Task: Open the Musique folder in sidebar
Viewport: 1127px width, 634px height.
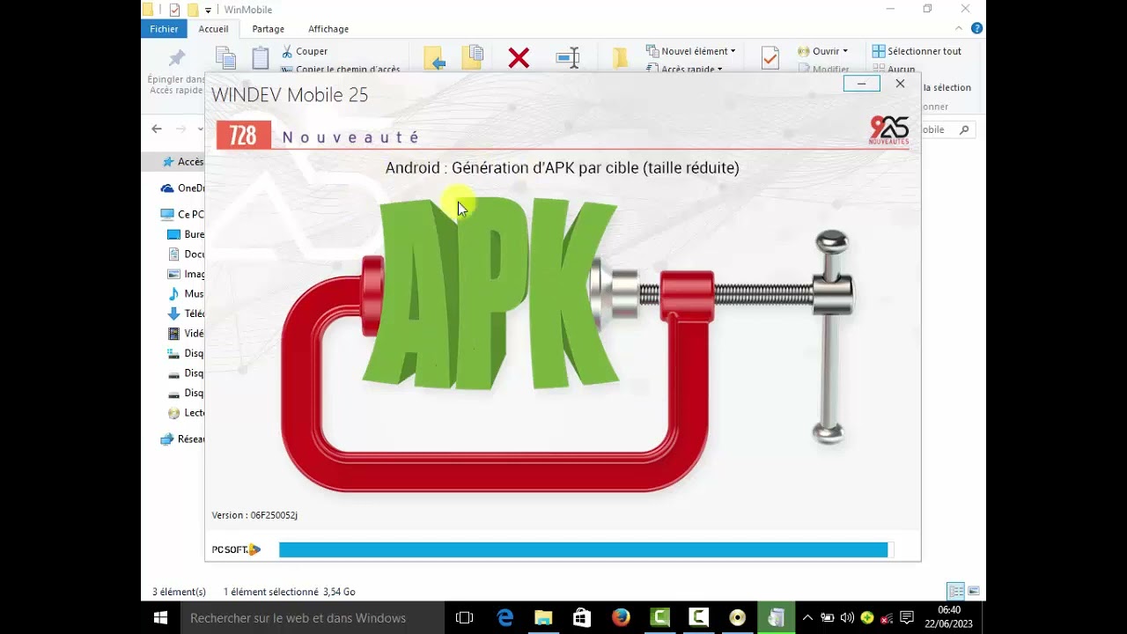Action: [x=186, y=293]
